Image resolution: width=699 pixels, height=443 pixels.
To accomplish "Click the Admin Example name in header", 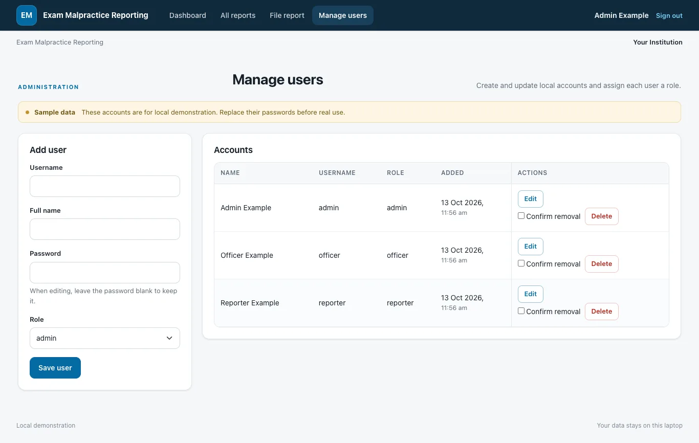I will pos(621,15).
